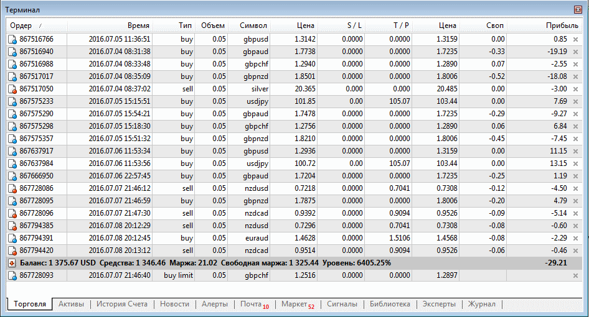Close nzdcad order 867728096 via X
The height and width of the screenshot is (317, 589).
point(575,213)
